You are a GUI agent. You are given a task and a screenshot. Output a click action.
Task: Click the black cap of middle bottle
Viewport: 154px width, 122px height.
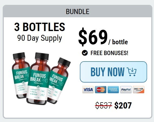pyautogui.click(x=42, y=56)
